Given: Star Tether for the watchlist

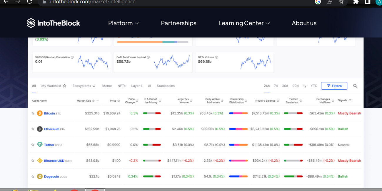Looking at the screenshot, I should click(33, 145).
